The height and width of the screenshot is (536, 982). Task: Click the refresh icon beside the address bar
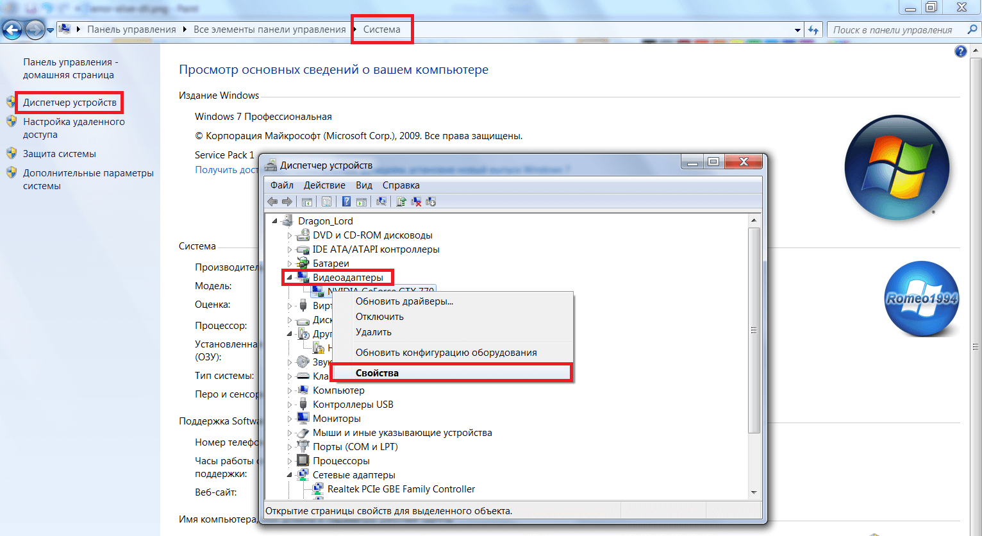click(813, 30)
